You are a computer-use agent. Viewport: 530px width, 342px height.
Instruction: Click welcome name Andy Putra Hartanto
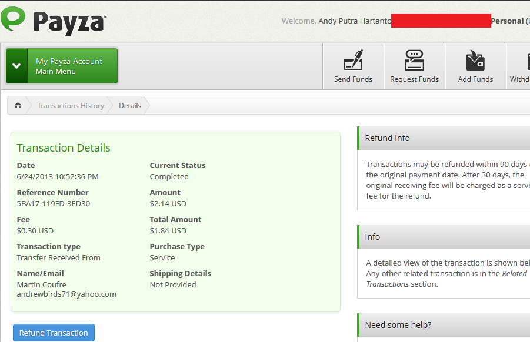[355, 21]
